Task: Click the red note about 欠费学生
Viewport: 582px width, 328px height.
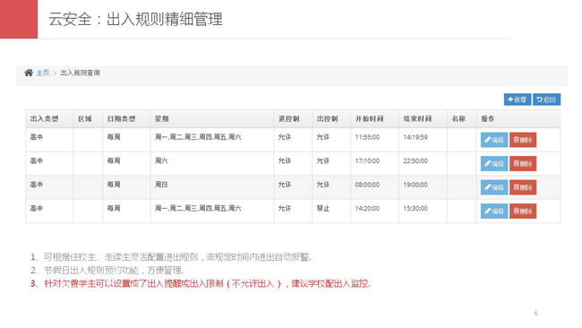Action: click(x=201, y=284)
